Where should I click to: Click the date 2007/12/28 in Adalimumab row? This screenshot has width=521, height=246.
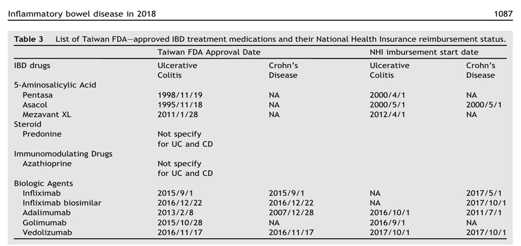click(x=292, y=213)
